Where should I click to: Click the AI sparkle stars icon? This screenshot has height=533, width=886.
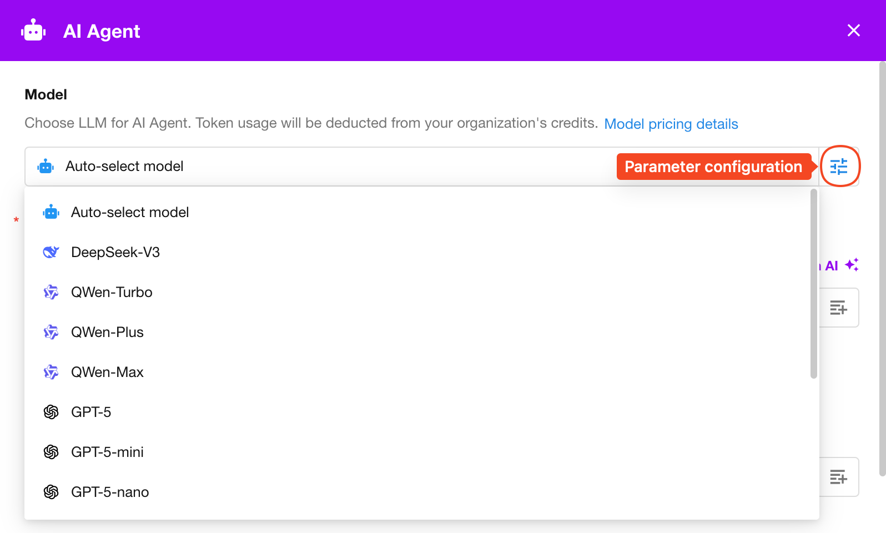point(852,265)
